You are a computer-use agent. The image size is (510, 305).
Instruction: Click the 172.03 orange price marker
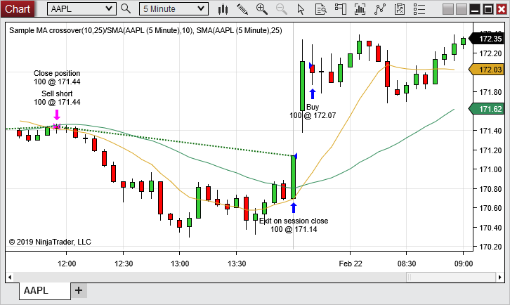(x=490, y=70)
